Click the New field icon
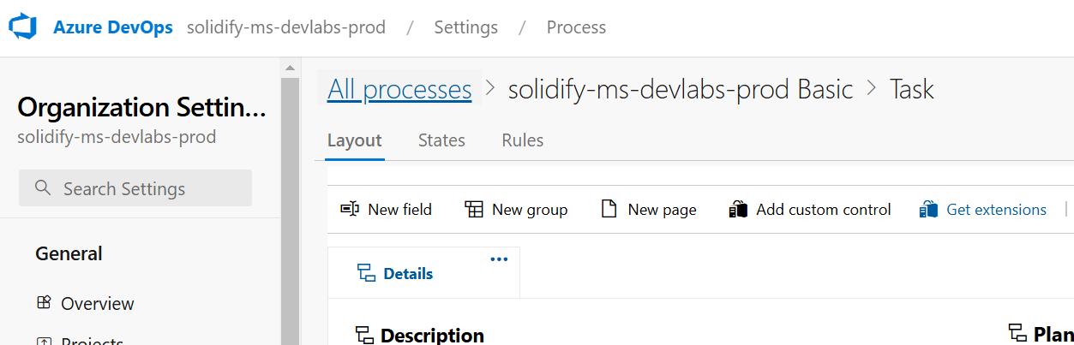 pyautogui.click(x=350, y=209)
